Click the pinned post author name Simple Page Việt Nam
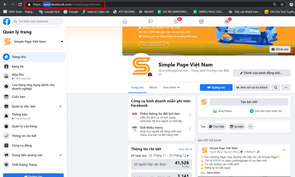 (224, 148)
